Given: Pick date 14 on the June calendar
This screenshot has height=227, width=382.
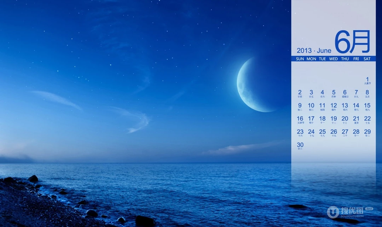Looking at the screenshot, I should click(x=356, y=106).
